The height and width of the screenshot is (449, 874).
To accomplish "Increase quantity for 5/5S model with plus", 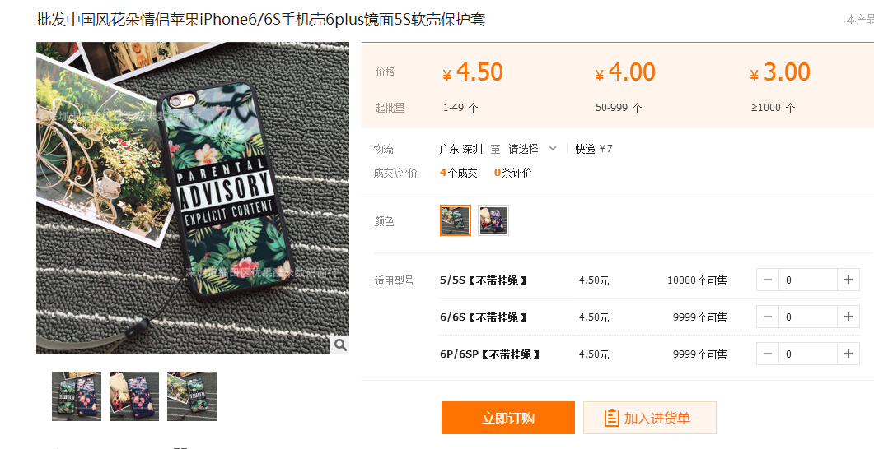I will coord(848,280).
